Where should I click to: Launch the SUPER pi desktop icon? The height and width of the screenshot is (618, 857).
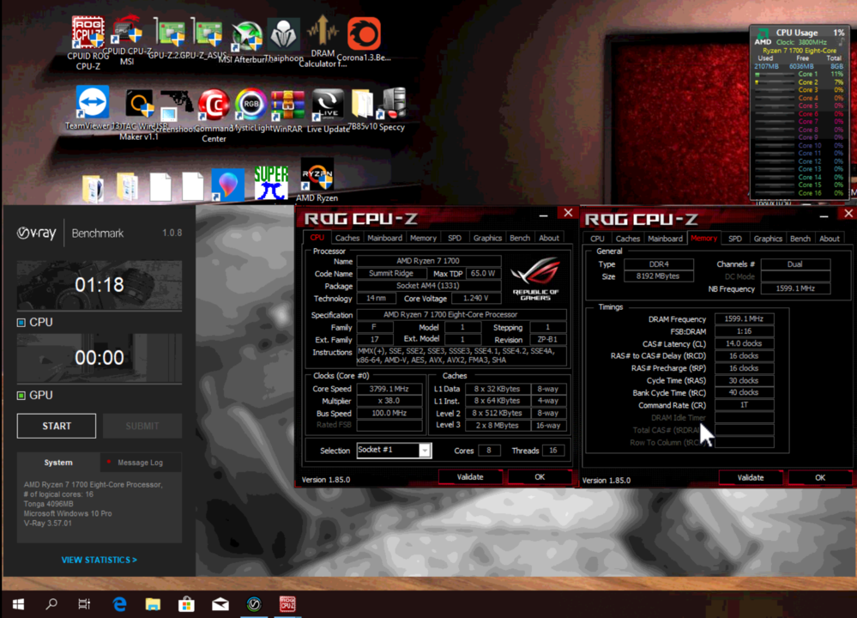coord(271,183)
